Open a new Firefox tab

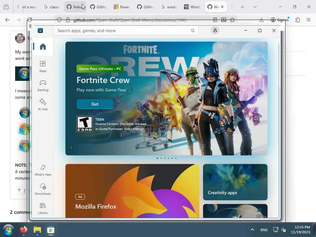[x=243, y=7]
